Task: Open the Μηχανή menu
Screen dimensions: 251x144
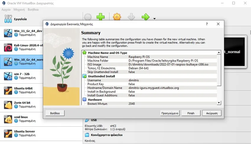Action: click(19, 10)
